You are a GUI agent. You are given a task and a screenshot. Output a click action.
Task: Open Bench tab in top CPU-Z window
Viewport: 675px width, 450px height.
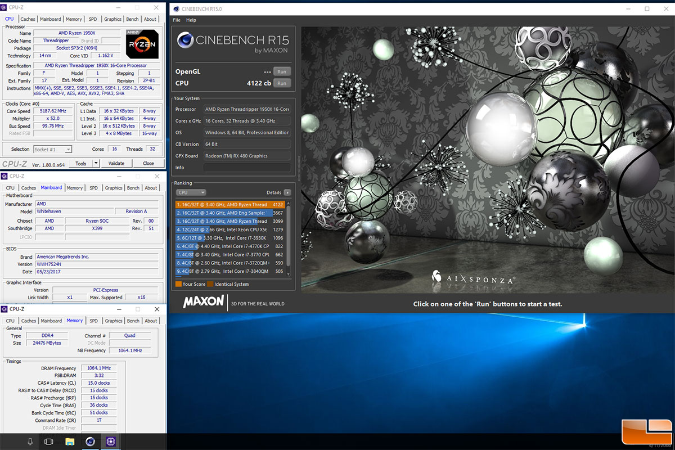(x=132, y=19)
